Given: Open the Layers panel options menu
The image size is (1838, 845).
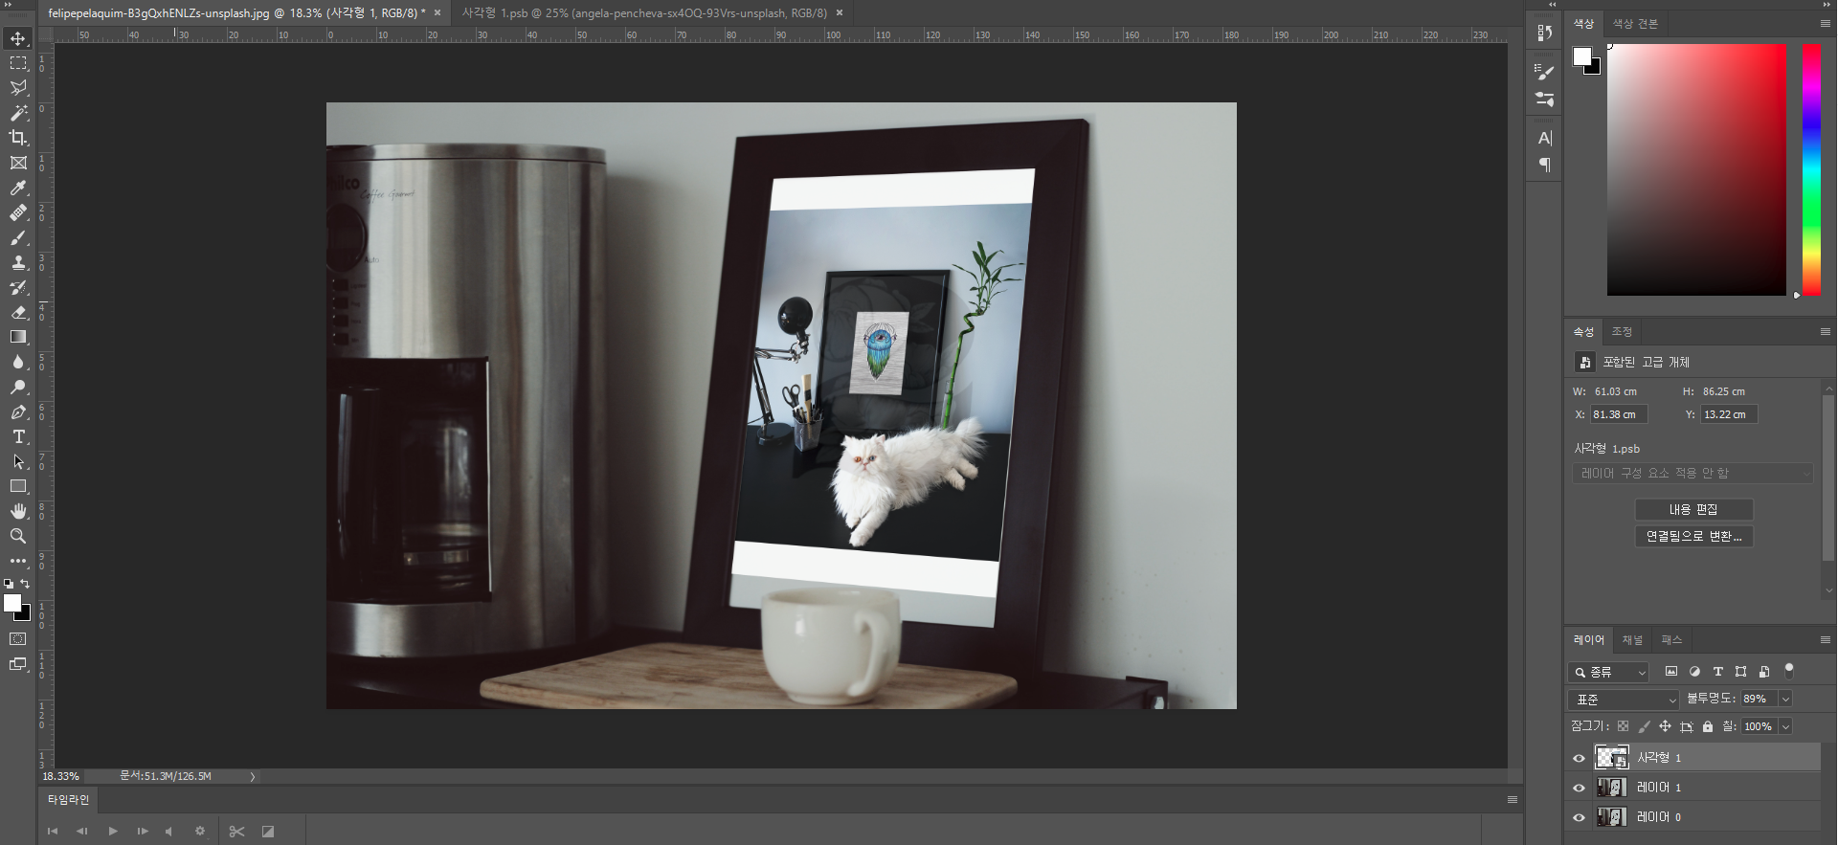Looking at the screenshot, I should click(1826, 639).
